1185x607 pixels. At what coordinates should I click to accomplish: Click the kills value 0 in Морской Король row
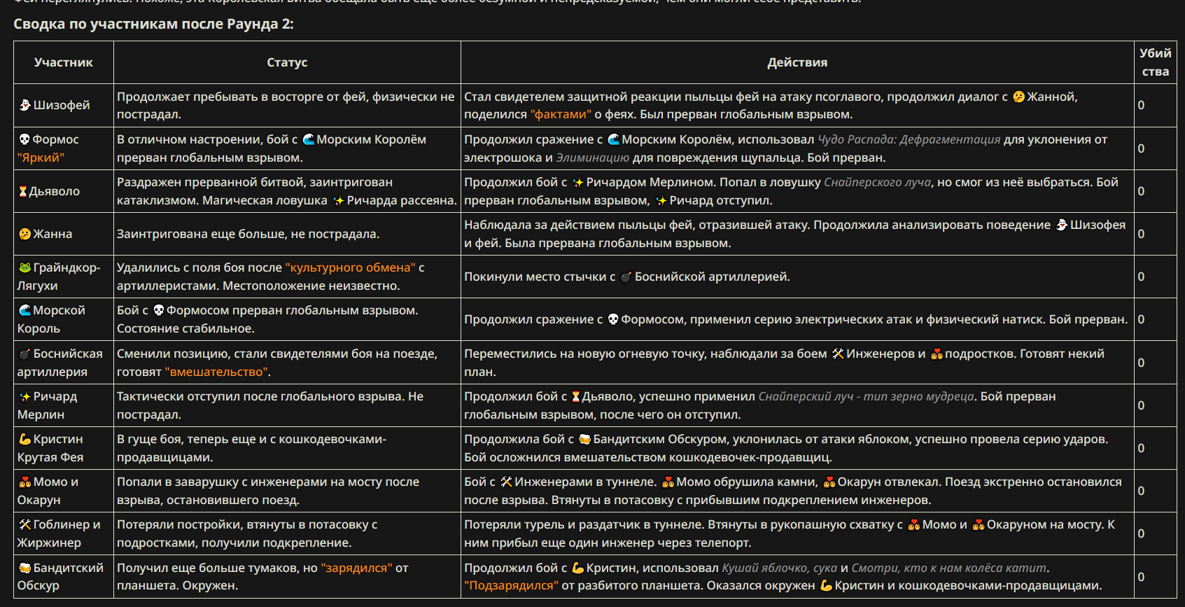[1141, 319]
